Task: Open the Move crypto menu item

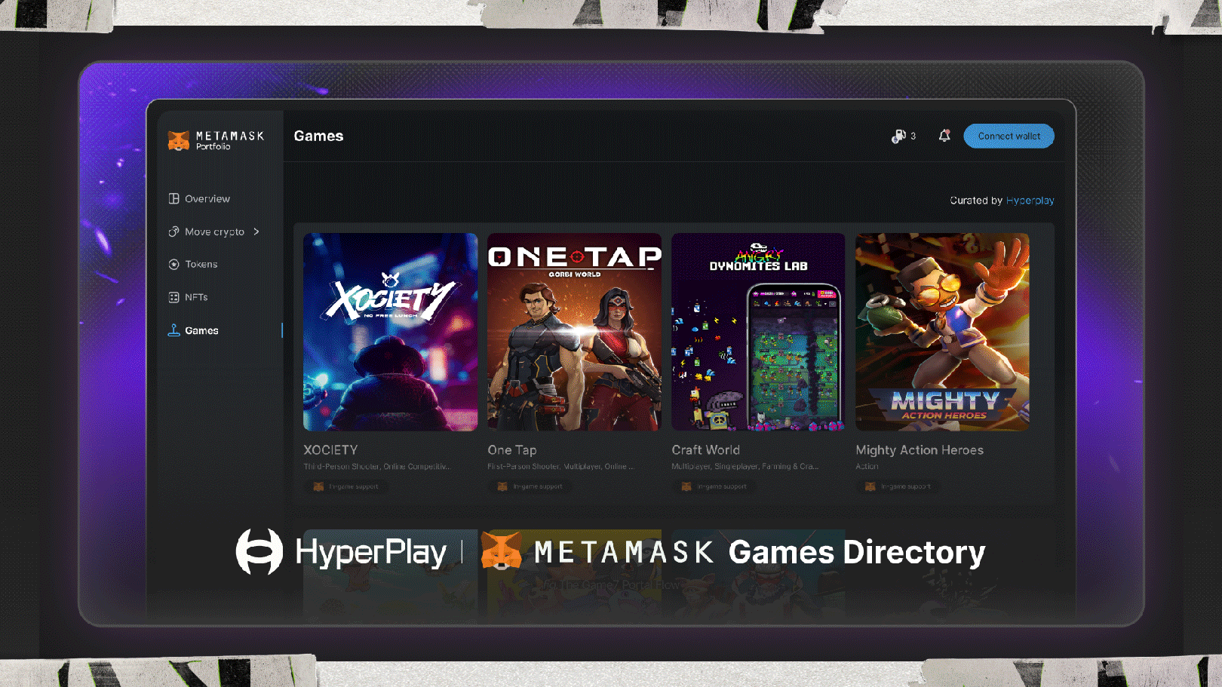Action: pyautogui.click(x=215, y=232)
